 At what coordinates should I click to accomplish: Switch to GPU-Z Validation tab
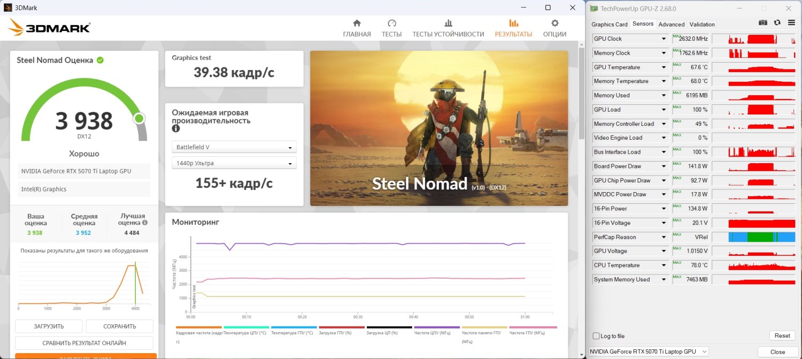click(x=702, y=24)
